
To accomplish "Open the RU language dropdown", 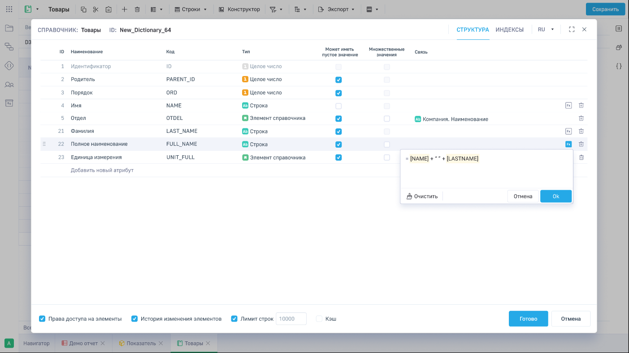I will (x=546, y=30).
